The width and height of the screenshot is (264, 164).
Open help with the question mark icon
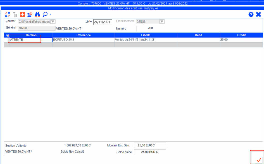point(251,15)
